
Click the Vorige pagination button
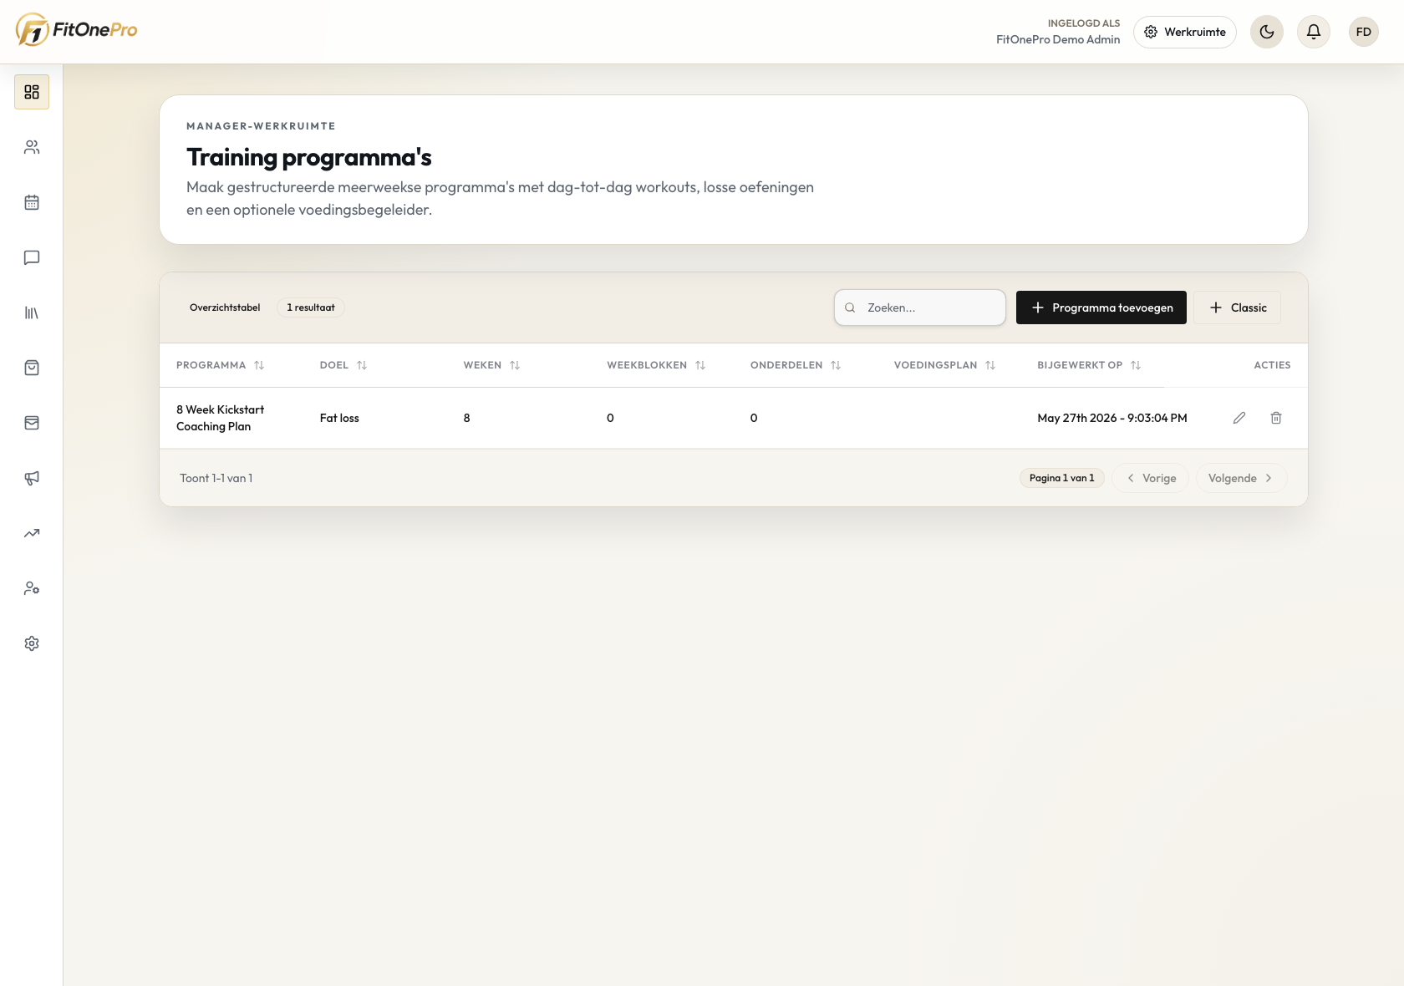coord(1150,478)
